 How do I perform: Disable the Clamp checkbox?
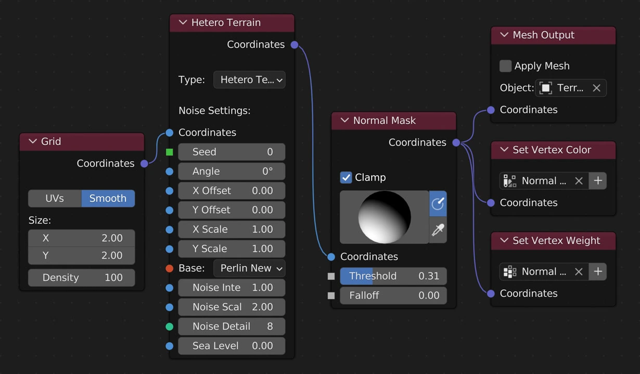(x=346, y=177)
